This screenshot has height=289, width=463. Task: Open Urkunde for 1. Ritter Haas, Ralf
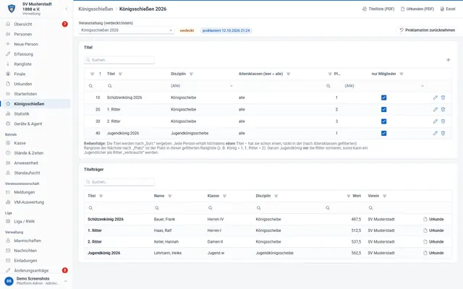(433, 230)
